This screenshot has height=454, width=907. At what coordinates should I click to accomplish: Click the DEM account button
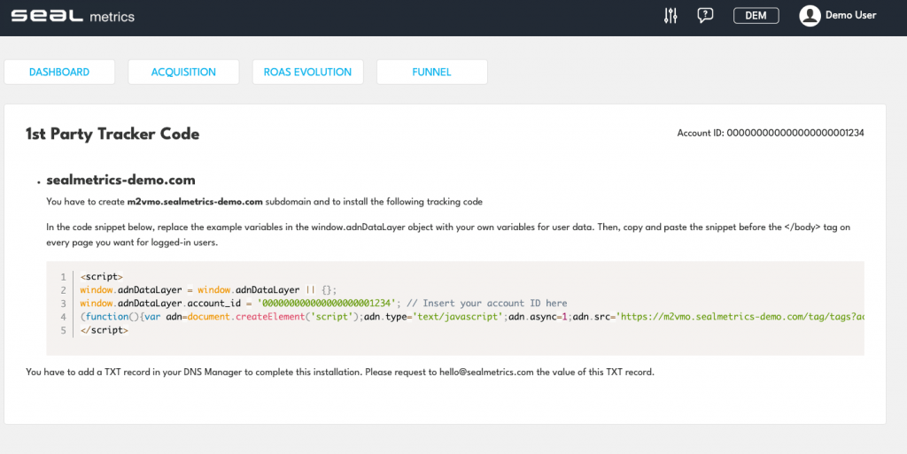(756, 16)
